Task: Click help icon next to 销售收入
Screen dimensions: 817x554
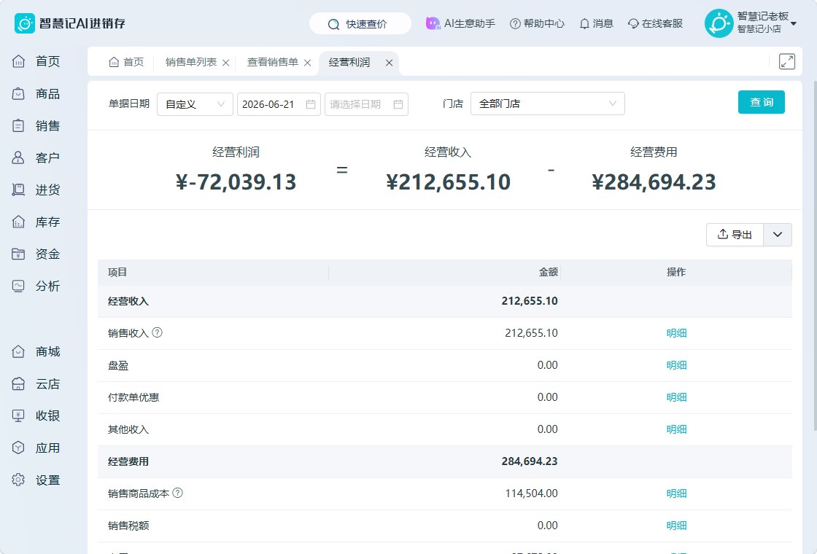Action: pyautogui.click(x=157, y=332)
